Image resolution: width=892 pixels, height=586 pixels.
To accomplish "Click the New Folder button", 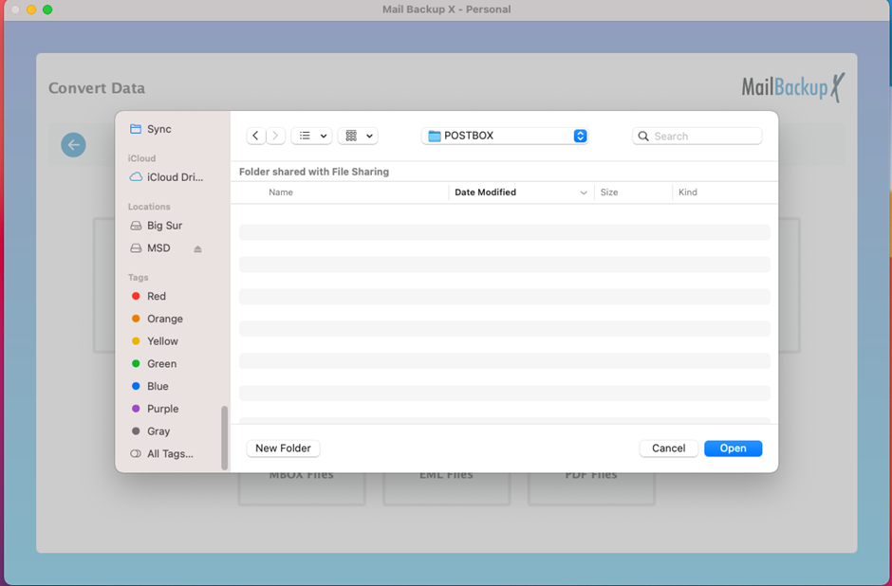I will (283, 449).
